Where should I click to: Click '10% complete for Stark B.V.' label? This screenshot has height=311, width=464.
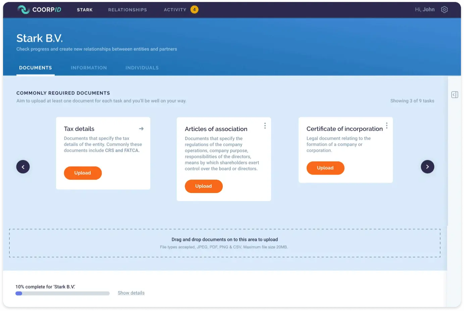tap(45, 287)
